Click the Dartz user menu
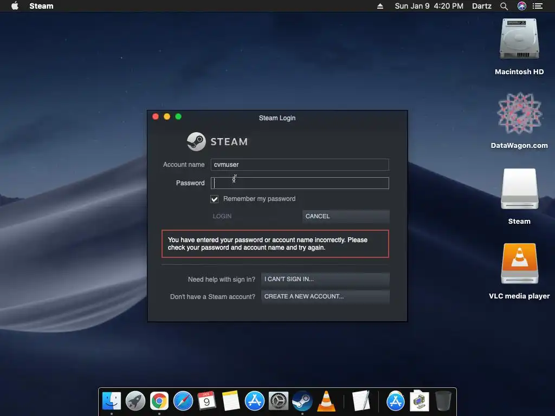 pyautogui.click(x=482, y=6)
